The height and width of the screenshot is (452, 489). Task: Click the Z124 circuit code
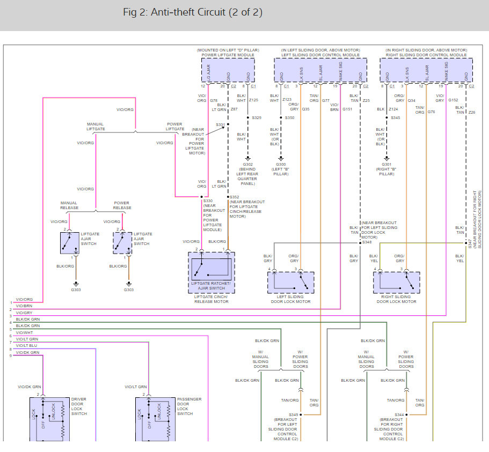[x=393, y=109]
